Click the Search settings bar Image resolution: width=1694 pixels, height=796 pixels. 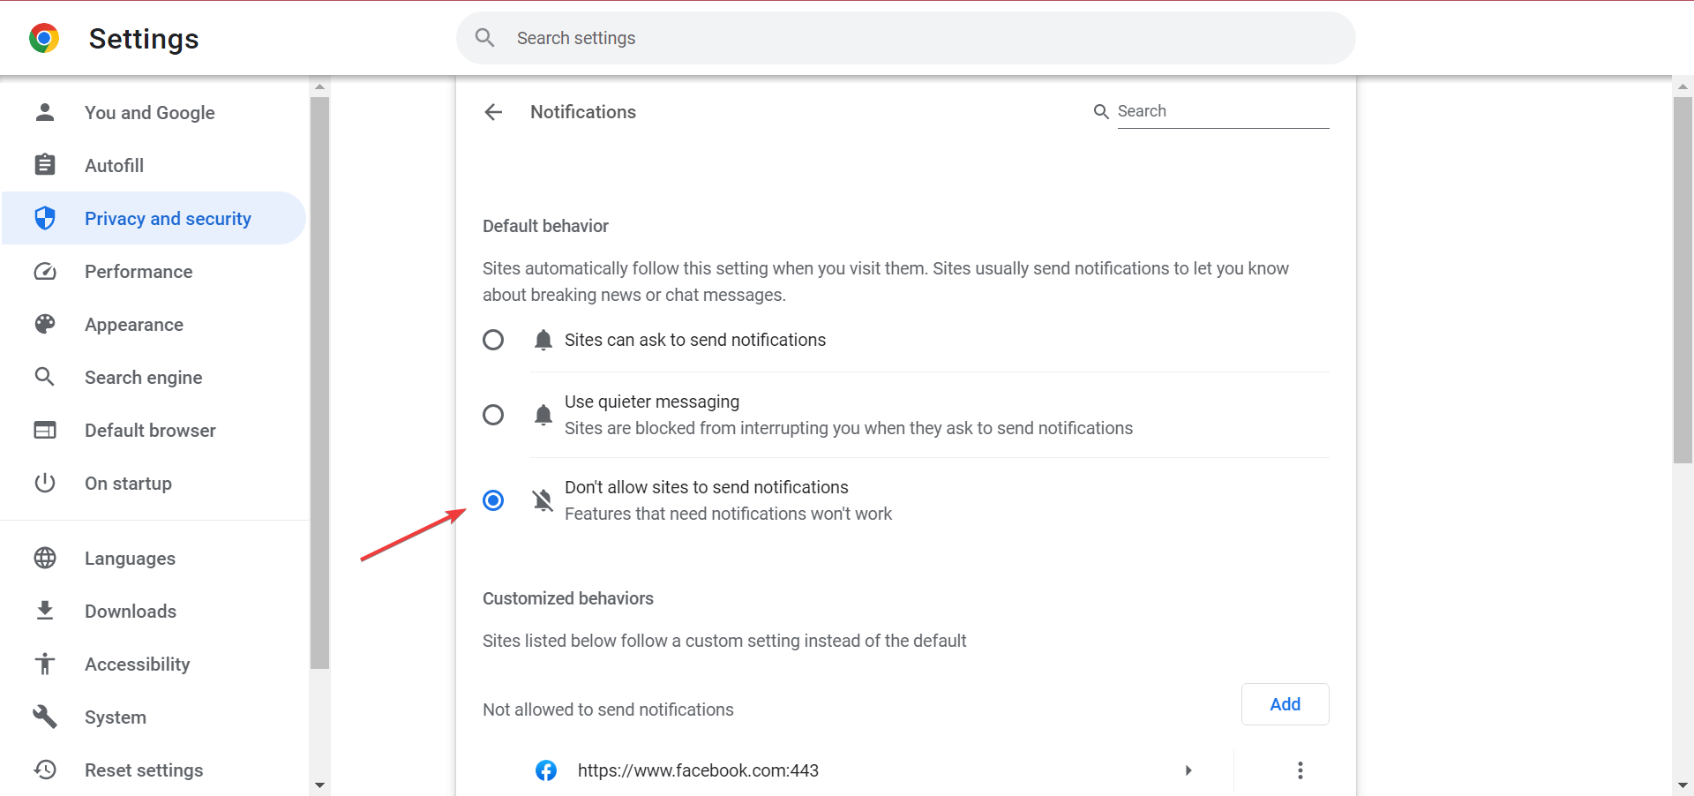tap(904, 38)
